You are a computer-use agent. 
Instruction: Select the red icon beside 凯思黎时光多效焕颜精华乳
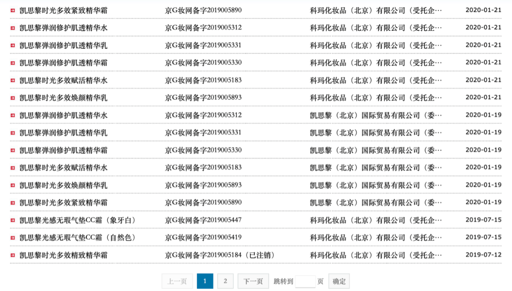12,97
